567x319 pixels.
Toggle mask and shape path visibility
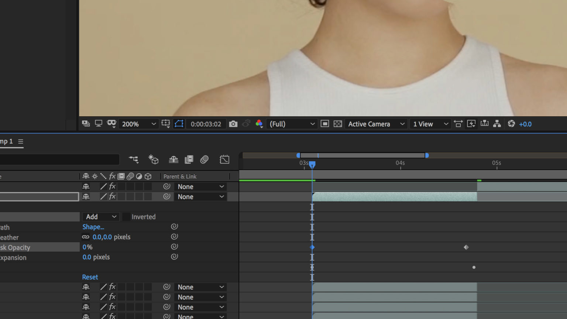click(179, 124)
